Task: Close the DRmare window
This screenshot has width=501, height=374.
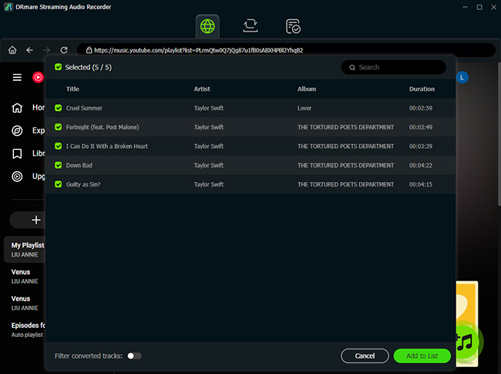Action: tap(493, 7)
